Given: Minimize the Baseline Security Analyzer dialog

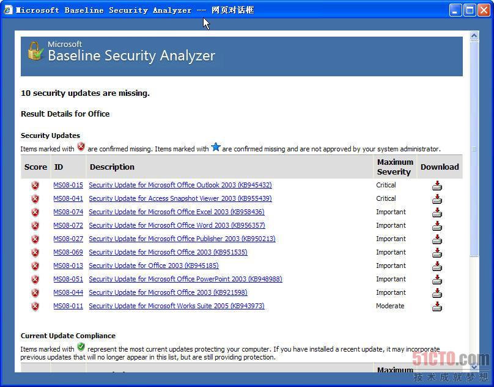Looking at the screenshot, I should coord(455,10).
